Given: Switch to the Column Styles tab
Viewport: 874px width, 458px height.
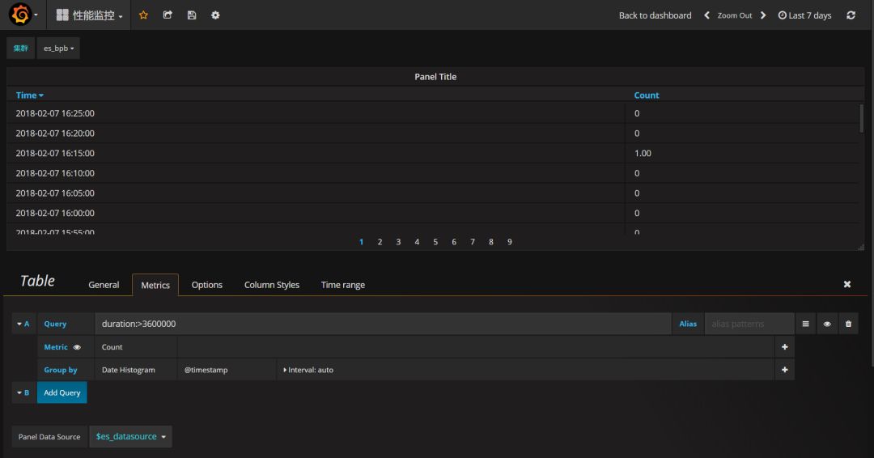Looking at the screenshot, I should coord(271,285).
